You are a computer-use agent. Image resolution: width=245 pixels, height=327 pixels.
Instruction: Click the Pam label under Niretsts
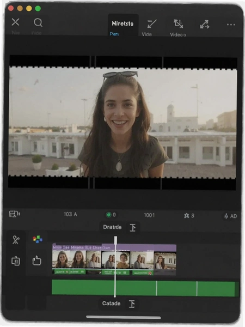(114, 34)
